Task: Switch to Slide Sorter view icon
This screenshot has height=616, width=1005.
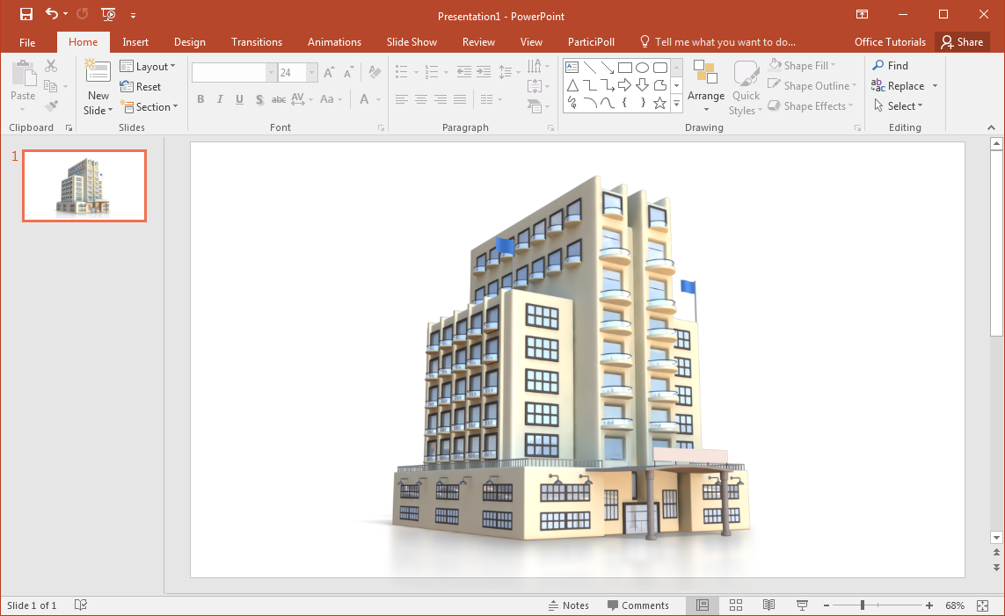Action: tap(736, 605)
